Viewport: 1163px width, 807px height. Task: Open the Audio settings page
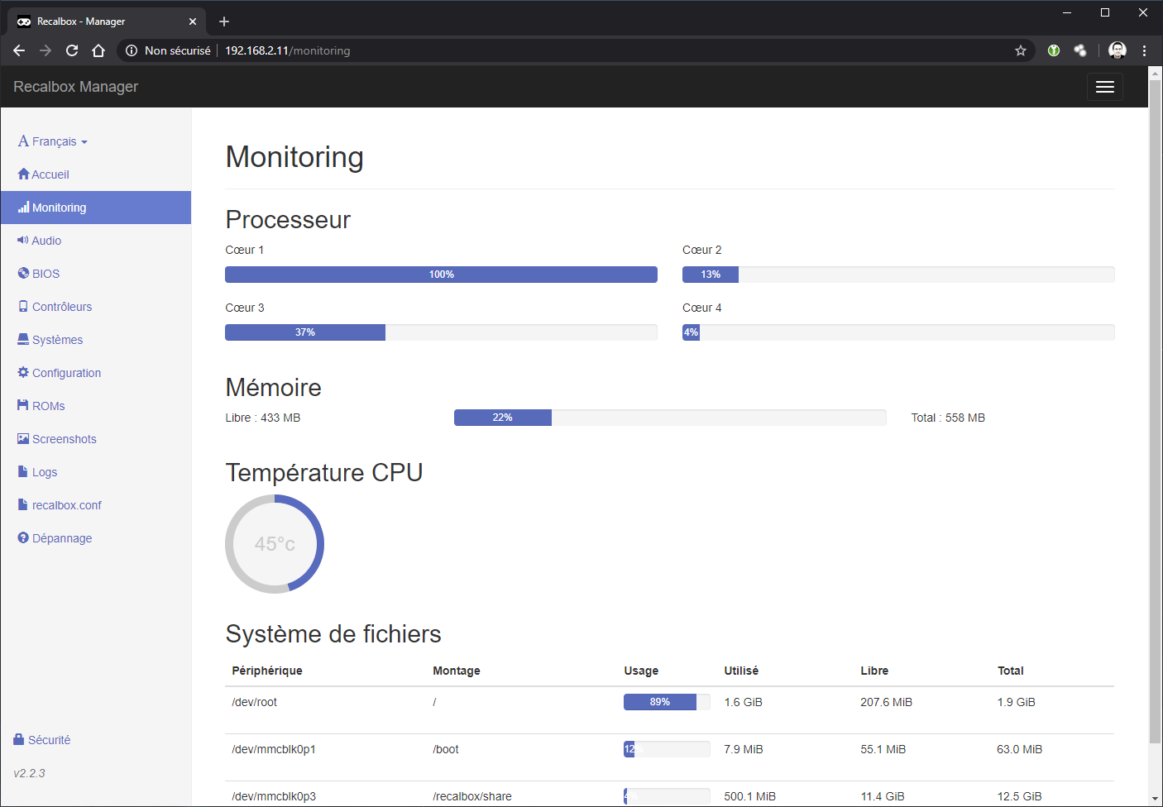[x=96, y=241]
